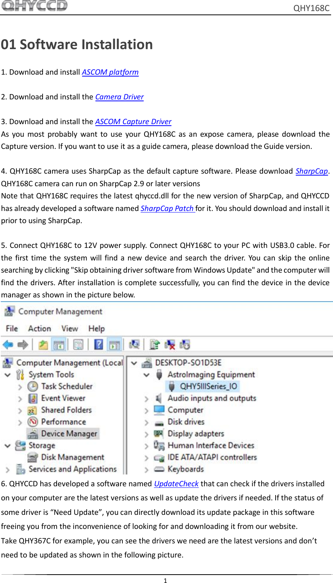
Task: Click the Audio inputs speaker icon
Action: coord(159,398)
